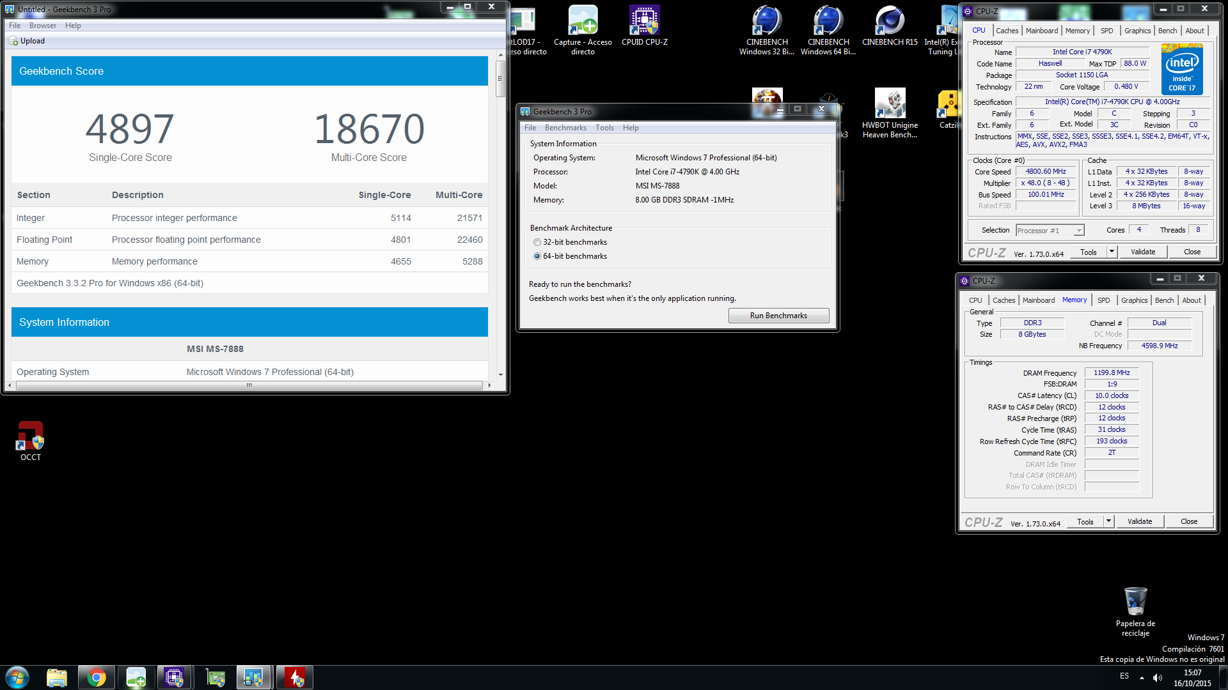Click the red lightning taskbar icon
The image size is (1228, 690).
pos(295,677)
